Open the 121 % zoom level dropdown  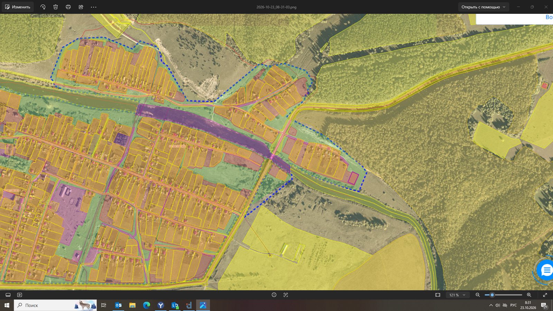457,295
